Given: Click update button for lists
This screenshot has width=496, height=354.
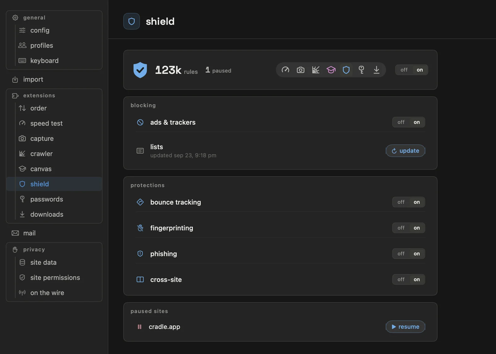Looking at the screenshot, I should pos(405,151).
